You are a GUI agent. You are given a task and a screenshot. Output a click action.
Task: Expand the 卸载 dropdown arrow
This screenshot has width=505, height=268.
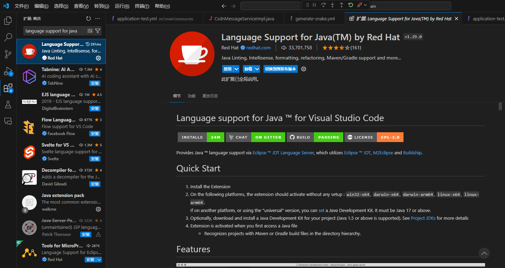tap(257, 69)
